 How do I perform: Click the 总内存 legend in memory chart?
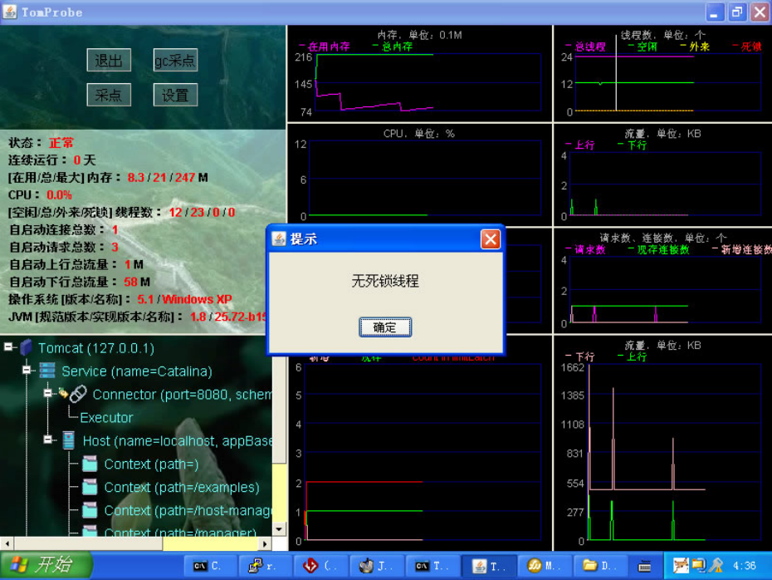393,47
